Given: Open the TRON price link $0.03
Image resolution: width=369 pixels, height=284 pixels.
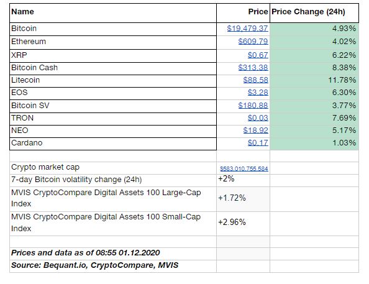Looking at the screenshot, I should click(x=258, y=118).
